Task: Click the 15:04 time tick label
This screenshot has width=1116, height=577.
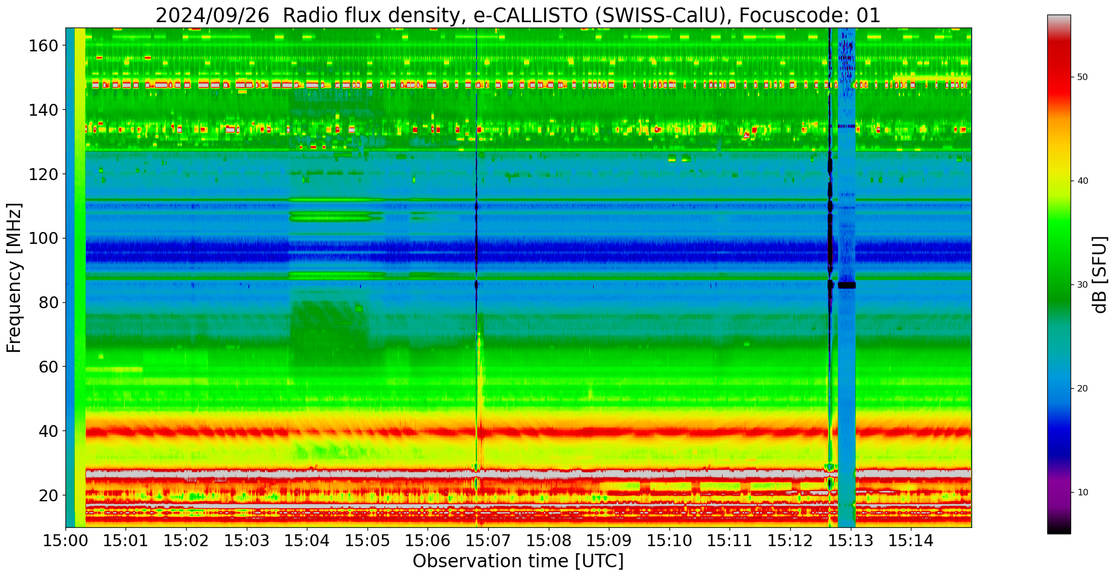Action: point(307,540)
